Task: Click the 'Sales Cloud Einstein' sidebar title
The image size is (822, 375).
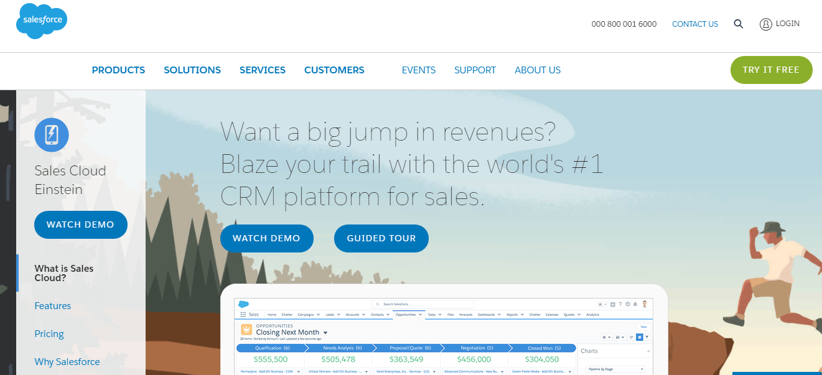Action: click(x=70, y=180)
